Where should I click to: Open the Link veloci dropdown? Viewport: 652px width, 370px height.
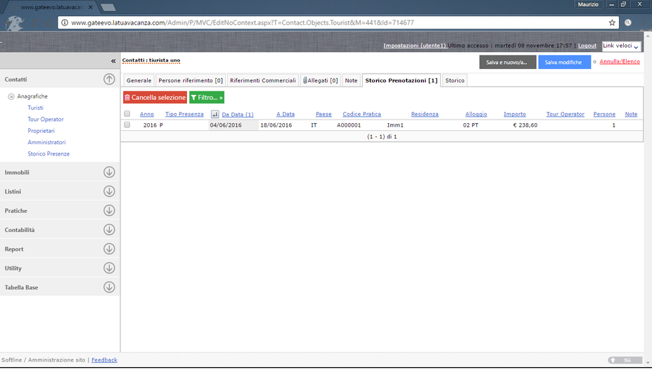[x=621, y=46]
